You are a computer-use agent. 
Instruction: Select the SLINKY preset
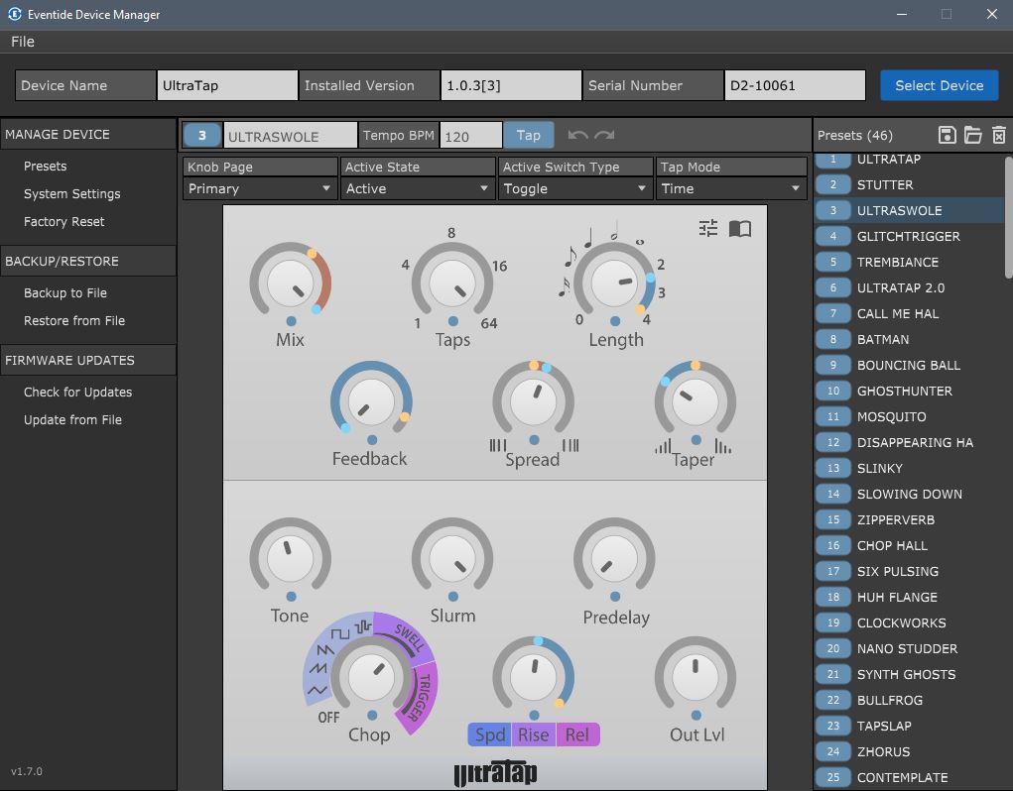(x=909, y=469)
